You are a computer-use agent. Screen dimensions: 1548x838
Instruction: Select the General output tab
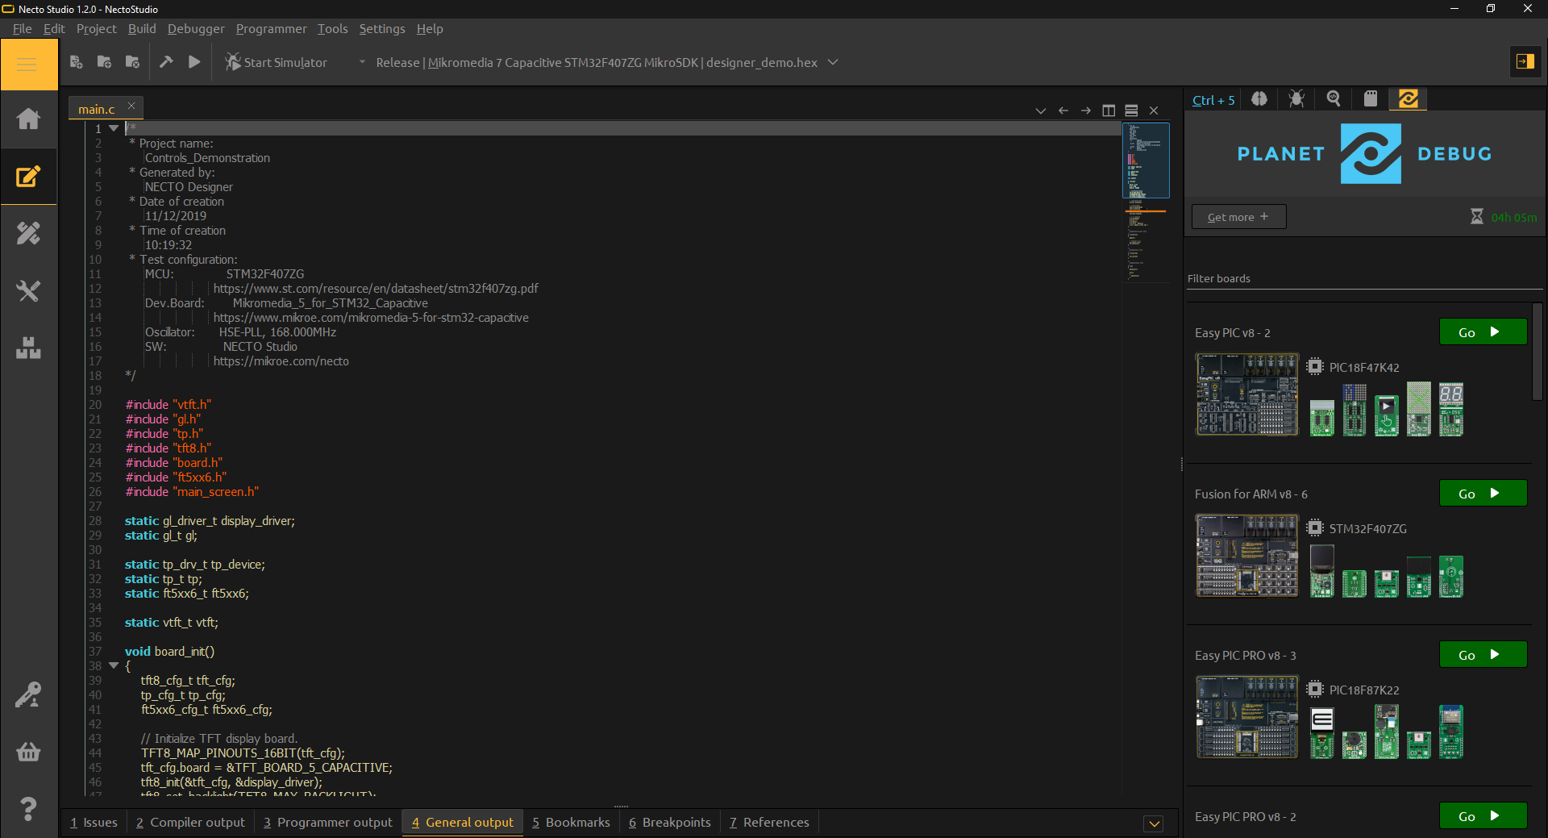463,822
